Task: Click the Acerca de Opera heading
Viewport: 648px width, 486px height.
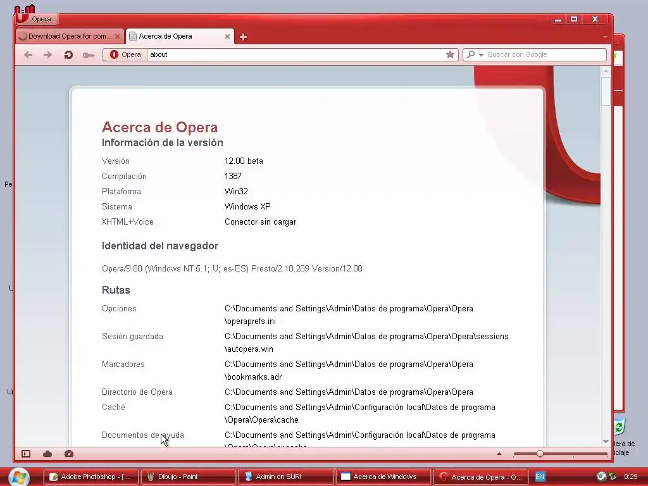Action: coord(159,127)
